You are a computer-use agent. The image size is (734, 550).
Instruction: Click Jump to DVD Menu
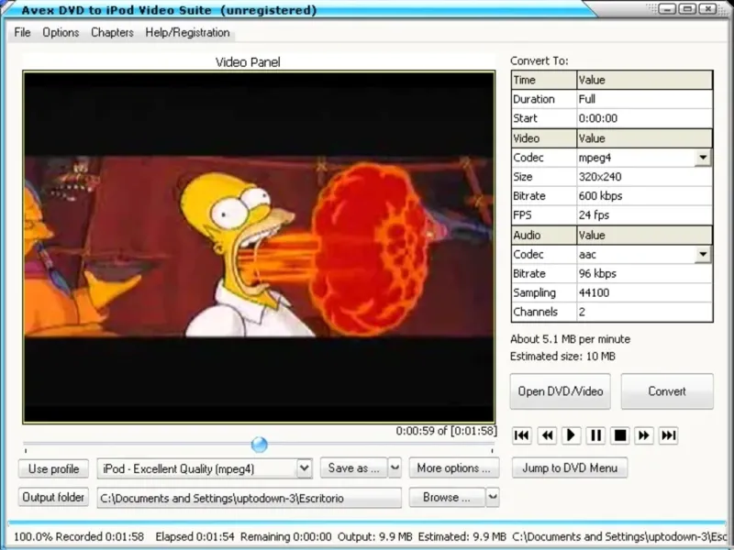pos(570,467)
